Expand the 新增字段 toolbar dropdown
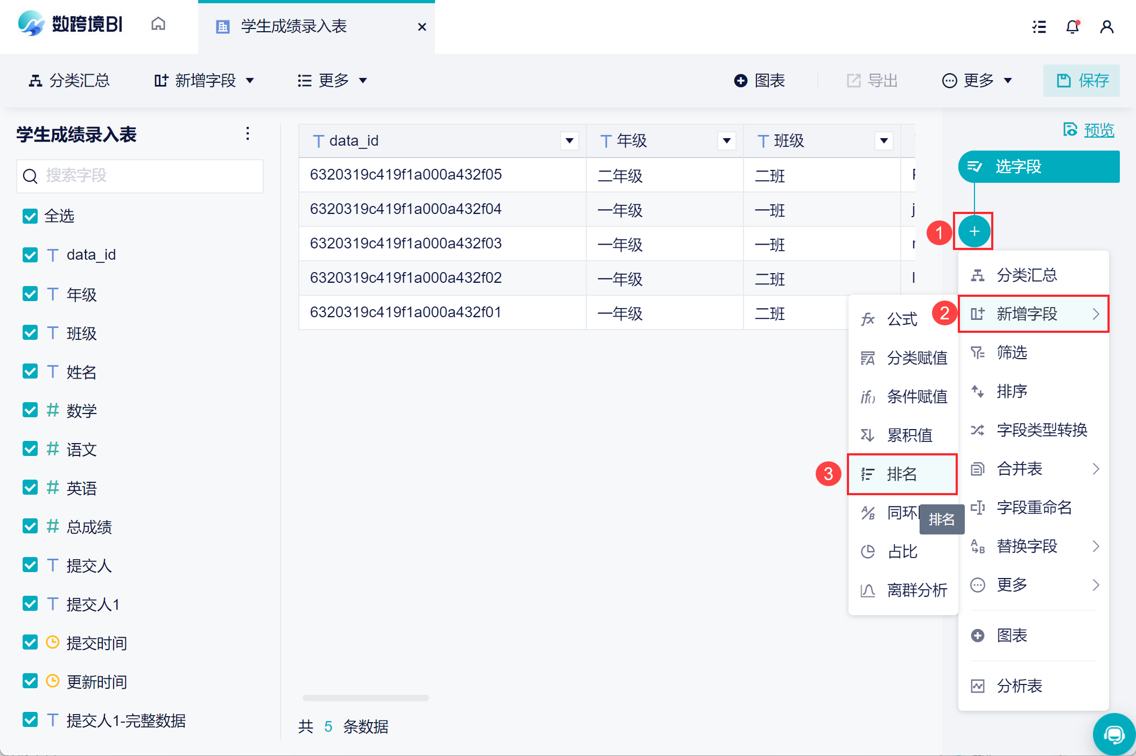 coord(205,81)
